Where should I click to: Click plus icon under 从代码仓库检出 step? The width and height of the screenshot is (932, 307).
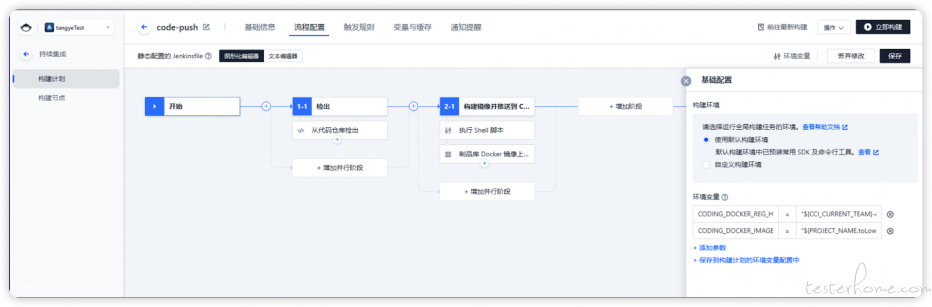[x=337, y=140]
